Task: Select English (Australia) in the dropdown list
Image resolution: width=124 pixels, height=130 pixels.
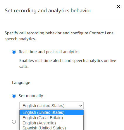Action: click(51, 123)
